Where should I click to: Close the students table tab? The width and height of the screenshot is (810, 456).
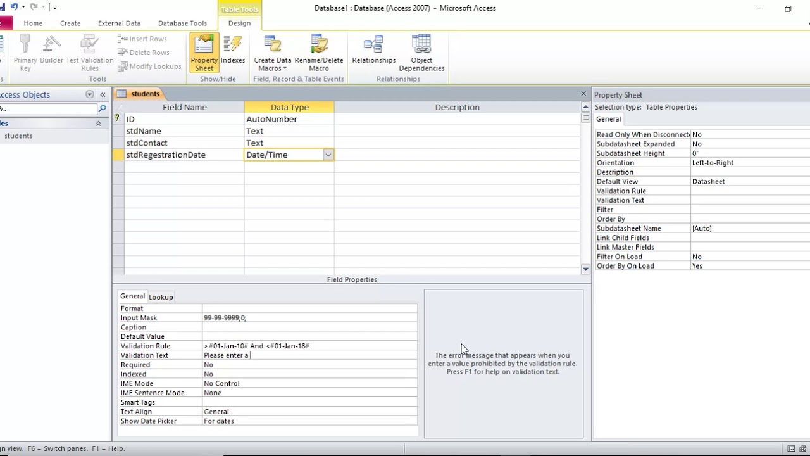[583, 94]
